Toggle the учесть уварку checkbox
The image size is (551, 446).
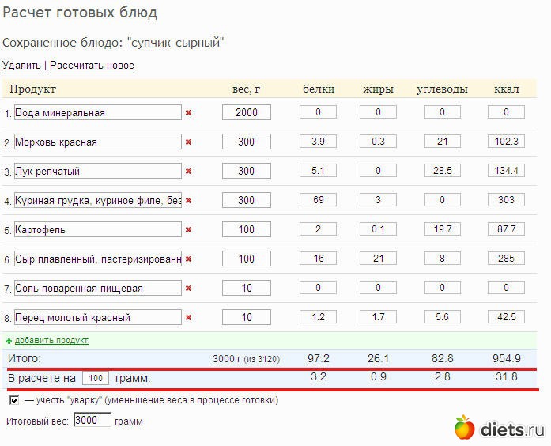pyautogui.click(x=14, y=401)
